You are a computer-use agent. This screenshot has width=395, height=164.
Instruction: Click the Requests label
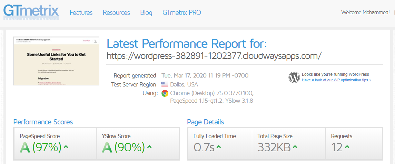[x=342, y=136]
